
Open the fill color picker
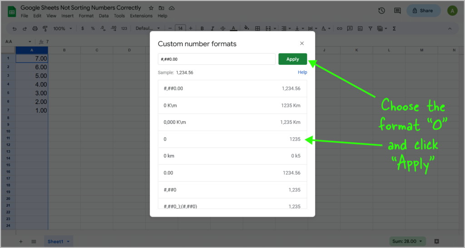pos(247,29)
